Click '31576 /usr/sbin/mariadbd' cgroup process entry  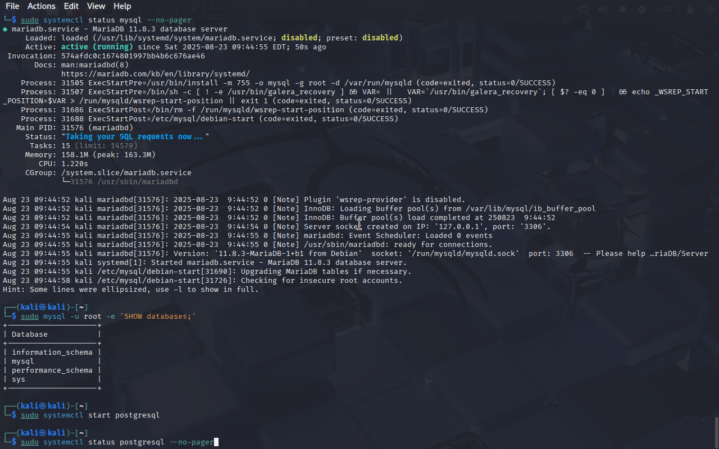click(x=124, y=182)
